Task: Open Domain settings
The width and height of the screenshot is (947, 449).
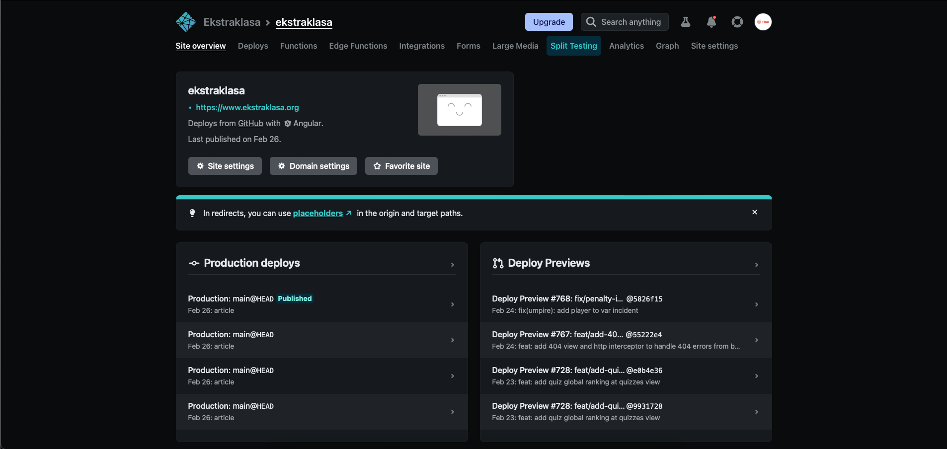Action: click(x=314, y=166)
